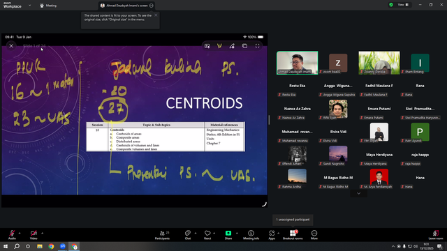
Task: Click 'Emara Putami' participant name
Action: (x=379, y=109)
